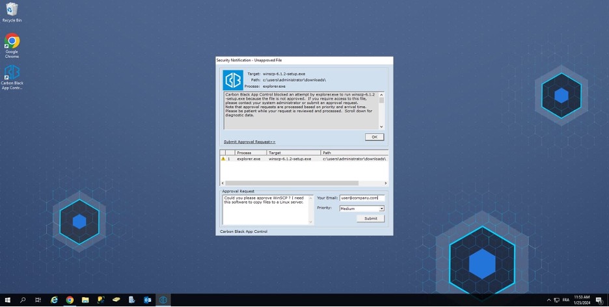Open the yellow drive icon on the taskbar
This screenshot has height=307, width=609.
pos(116,300)
